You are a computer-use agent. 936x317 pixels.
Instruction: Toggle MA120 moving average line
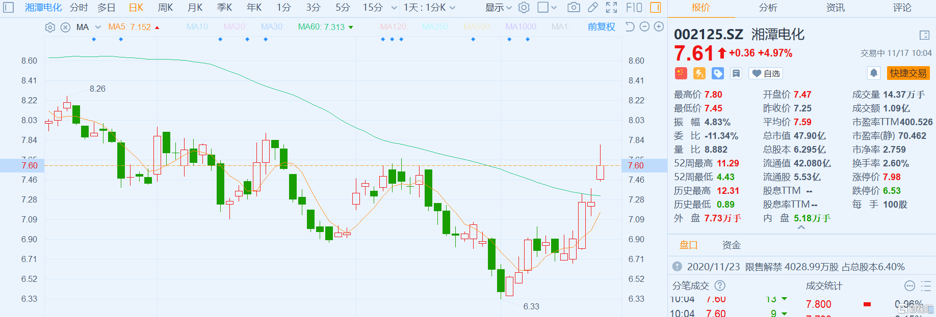[394, 27]
